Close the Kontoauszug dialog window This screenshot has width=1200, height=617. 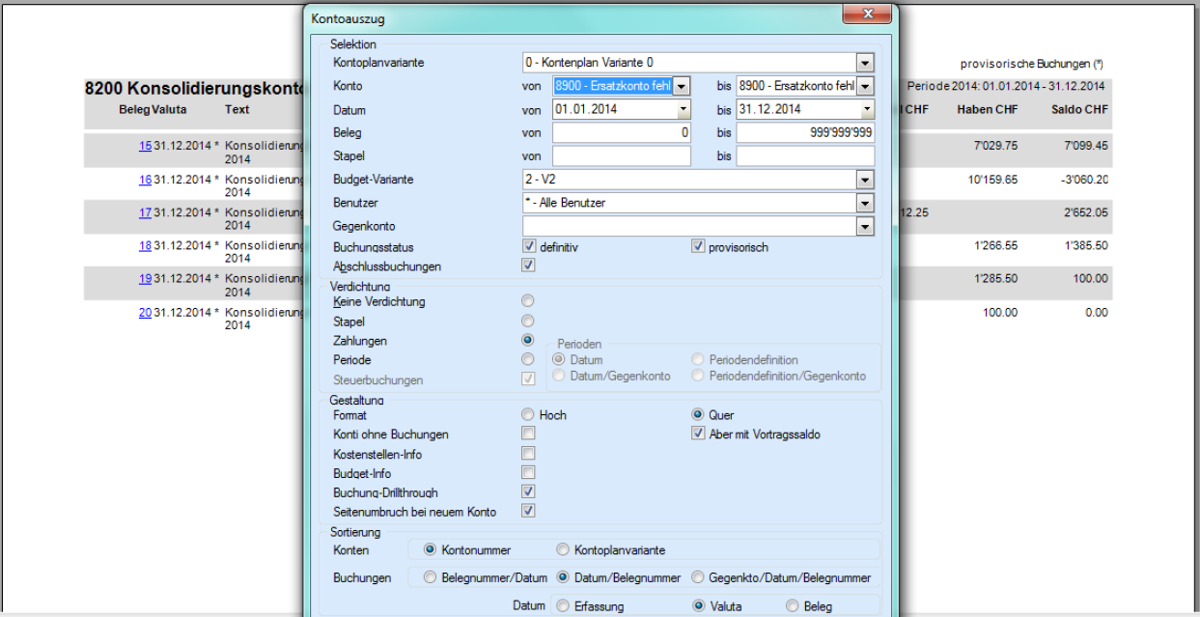[x=866, y=14]
